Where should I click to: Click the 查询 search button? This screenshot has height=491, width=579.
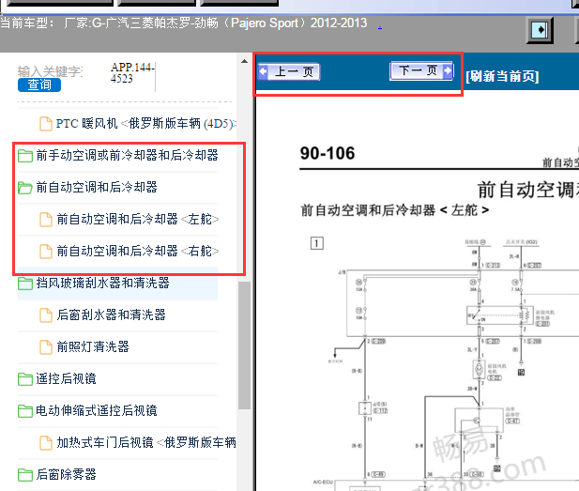click(x=39, y=85)
